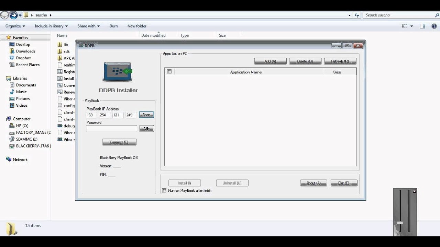Select the realtim file icon
This screenshot has width=440, height=247.
pyautogui.click(x=60, y=65)
